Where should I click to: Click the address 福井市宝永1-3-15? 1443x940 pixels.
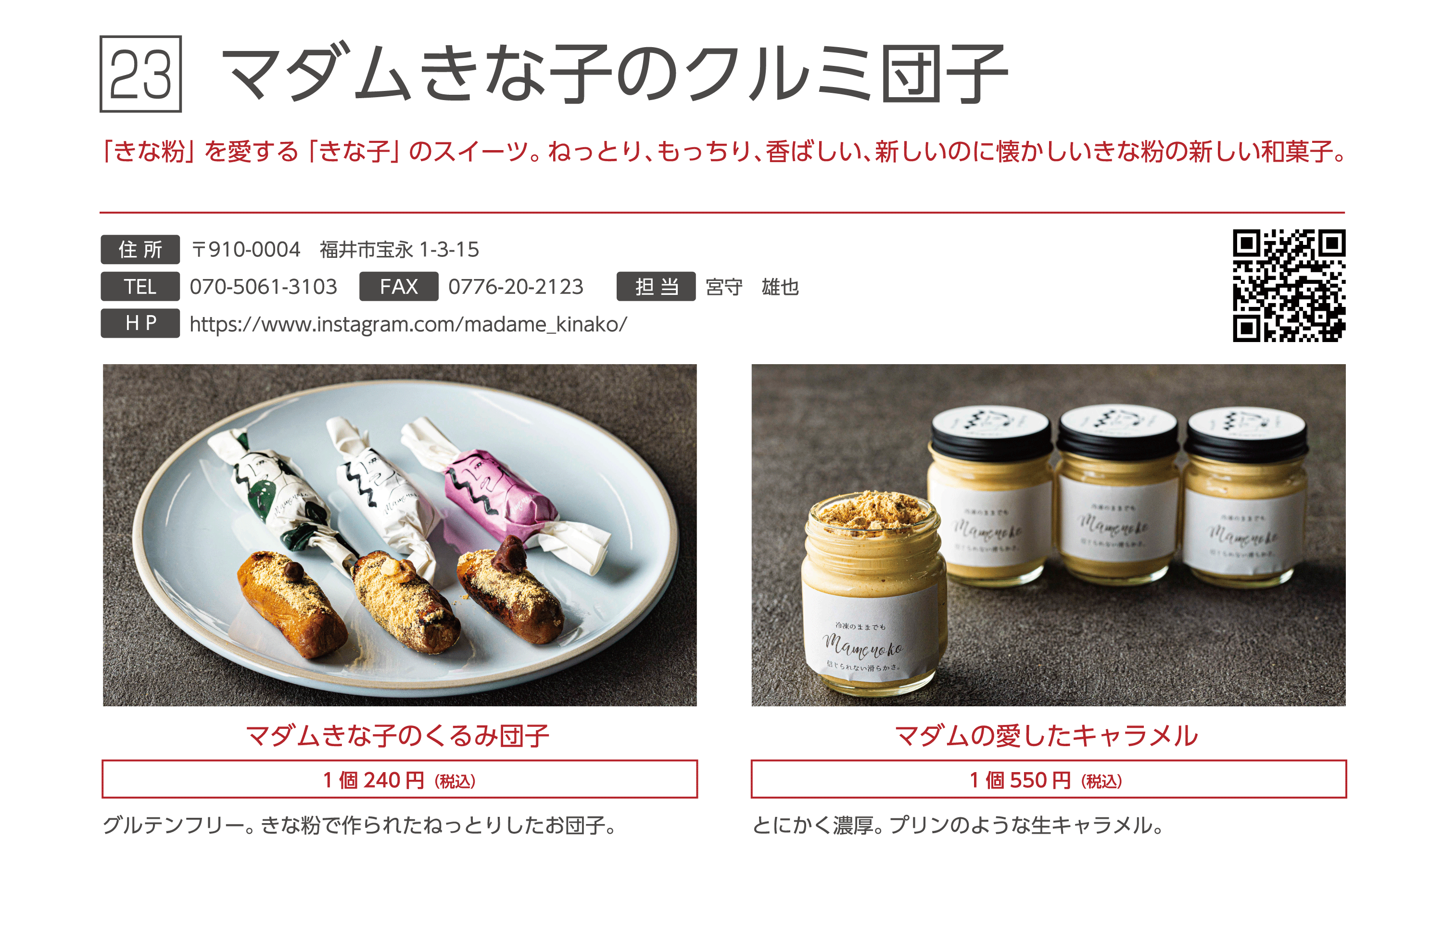(x=400, y=250)
